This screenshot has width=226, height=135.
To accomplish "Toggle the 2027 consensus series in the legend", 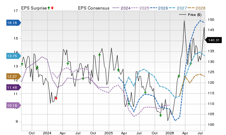I will 178,8.
